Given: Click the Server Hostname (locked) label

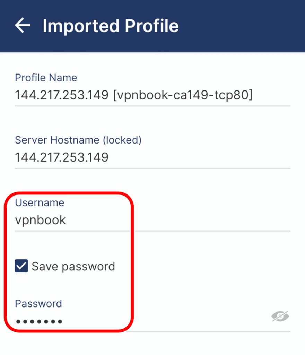Looking at the screenshot, I should point(78,140).
